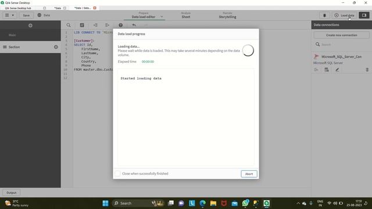This screenshot has width=372, height=209.
Task: Open the weather widget on taskbar
Action: 17,203
